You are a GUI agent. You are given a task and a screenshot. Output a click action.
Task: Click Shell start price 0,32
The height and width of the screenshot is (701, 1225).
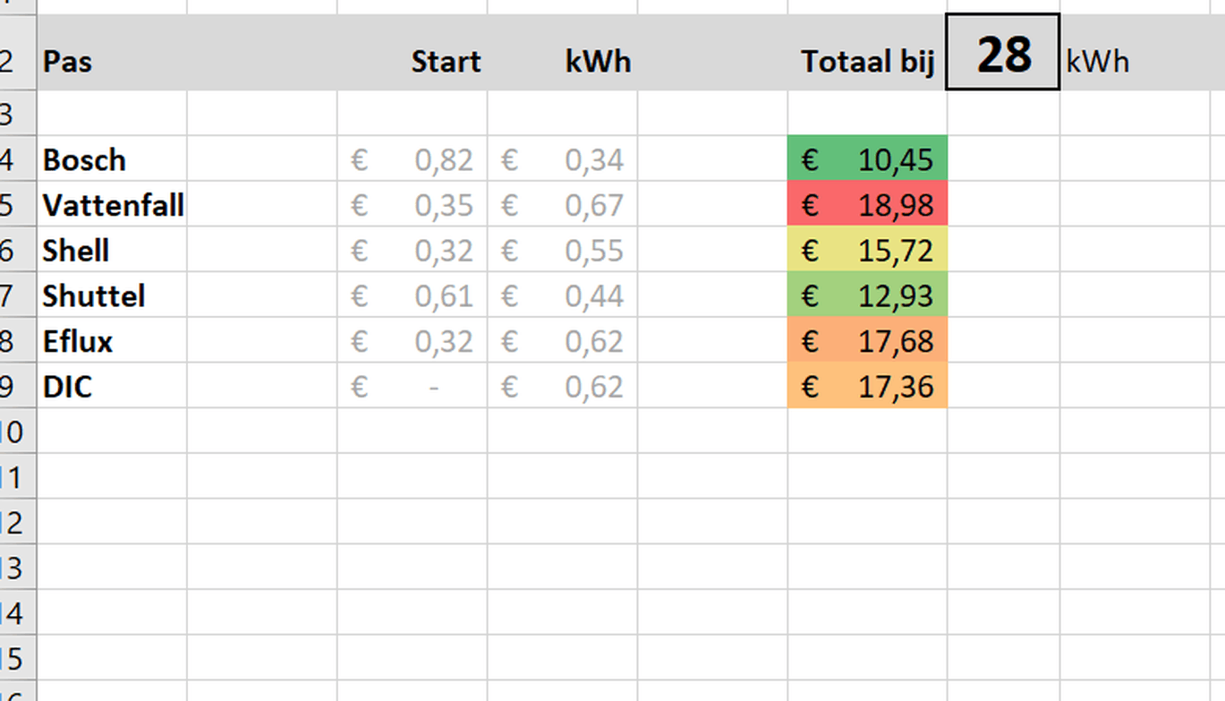coord(413,250)
